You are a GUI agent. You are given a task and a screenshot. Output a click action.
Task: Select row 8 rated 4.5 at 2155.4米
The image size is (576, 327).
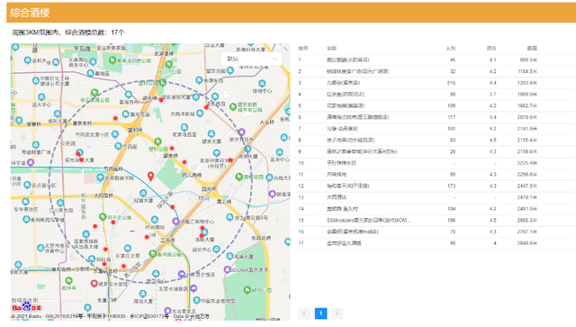pos(434,141)
